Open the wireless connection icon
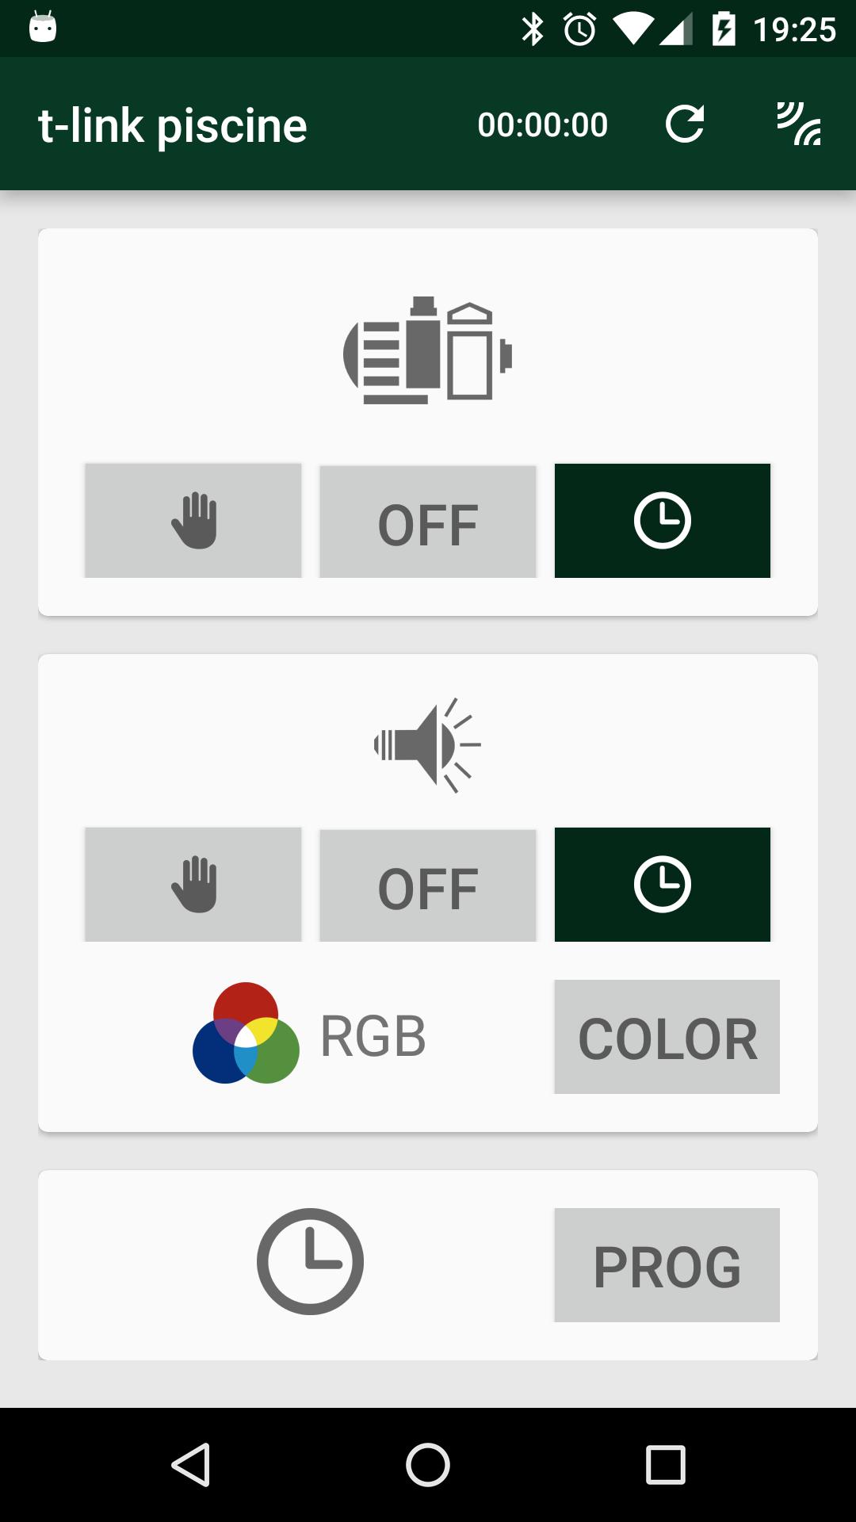 point(798,124)
